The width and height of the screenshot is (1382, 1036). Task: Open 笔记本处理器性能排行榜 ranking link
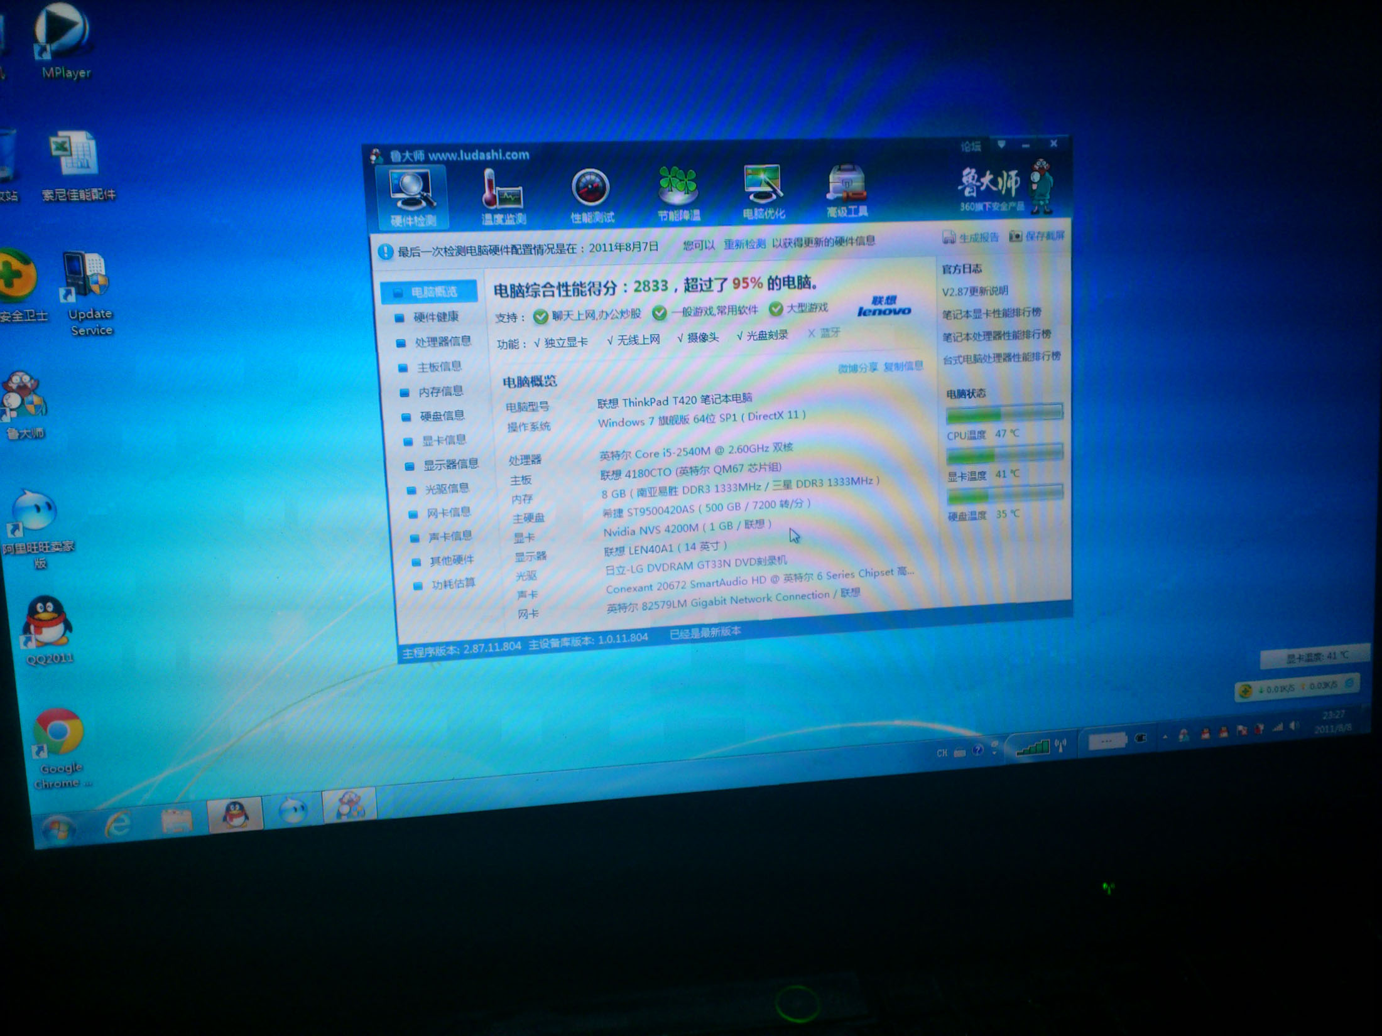point(996,335)
